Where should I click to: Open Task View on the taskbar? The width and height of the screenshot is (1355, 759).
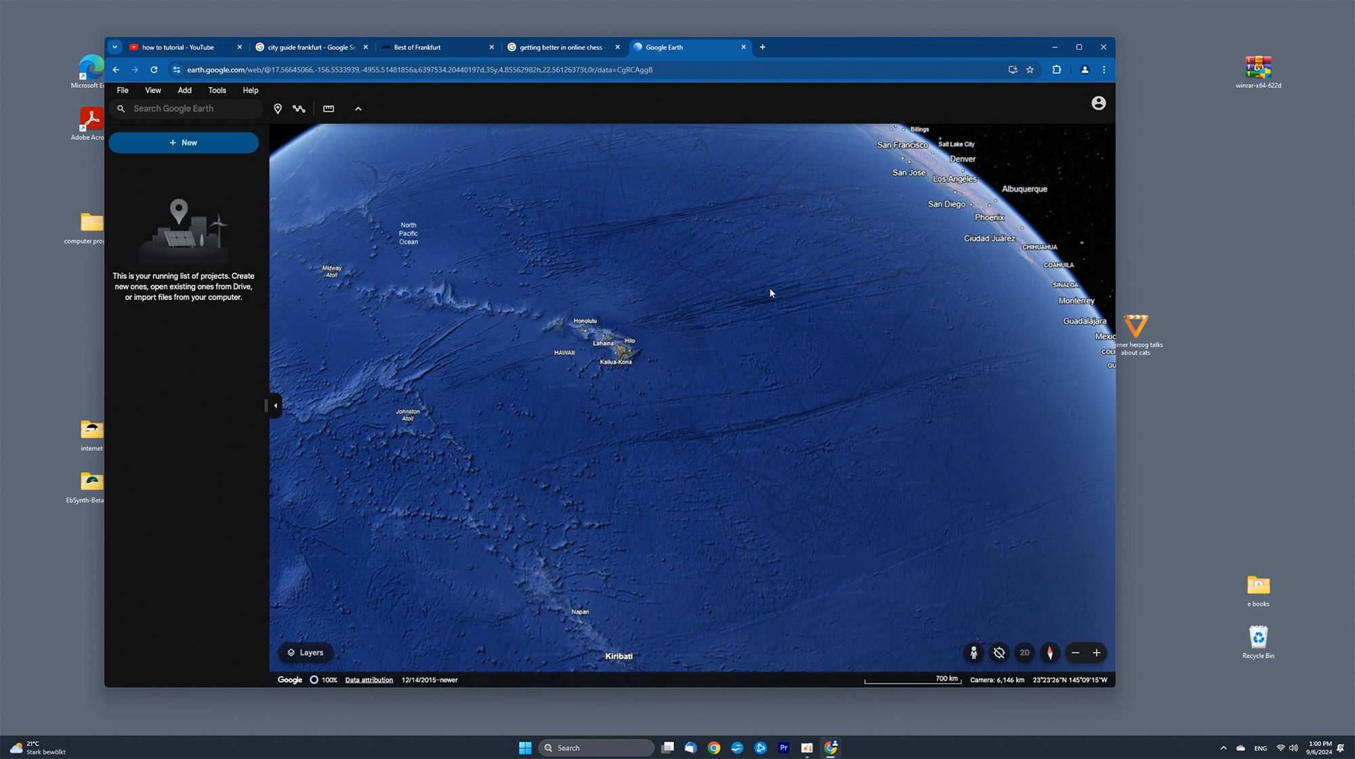click(x=668, y=747)
